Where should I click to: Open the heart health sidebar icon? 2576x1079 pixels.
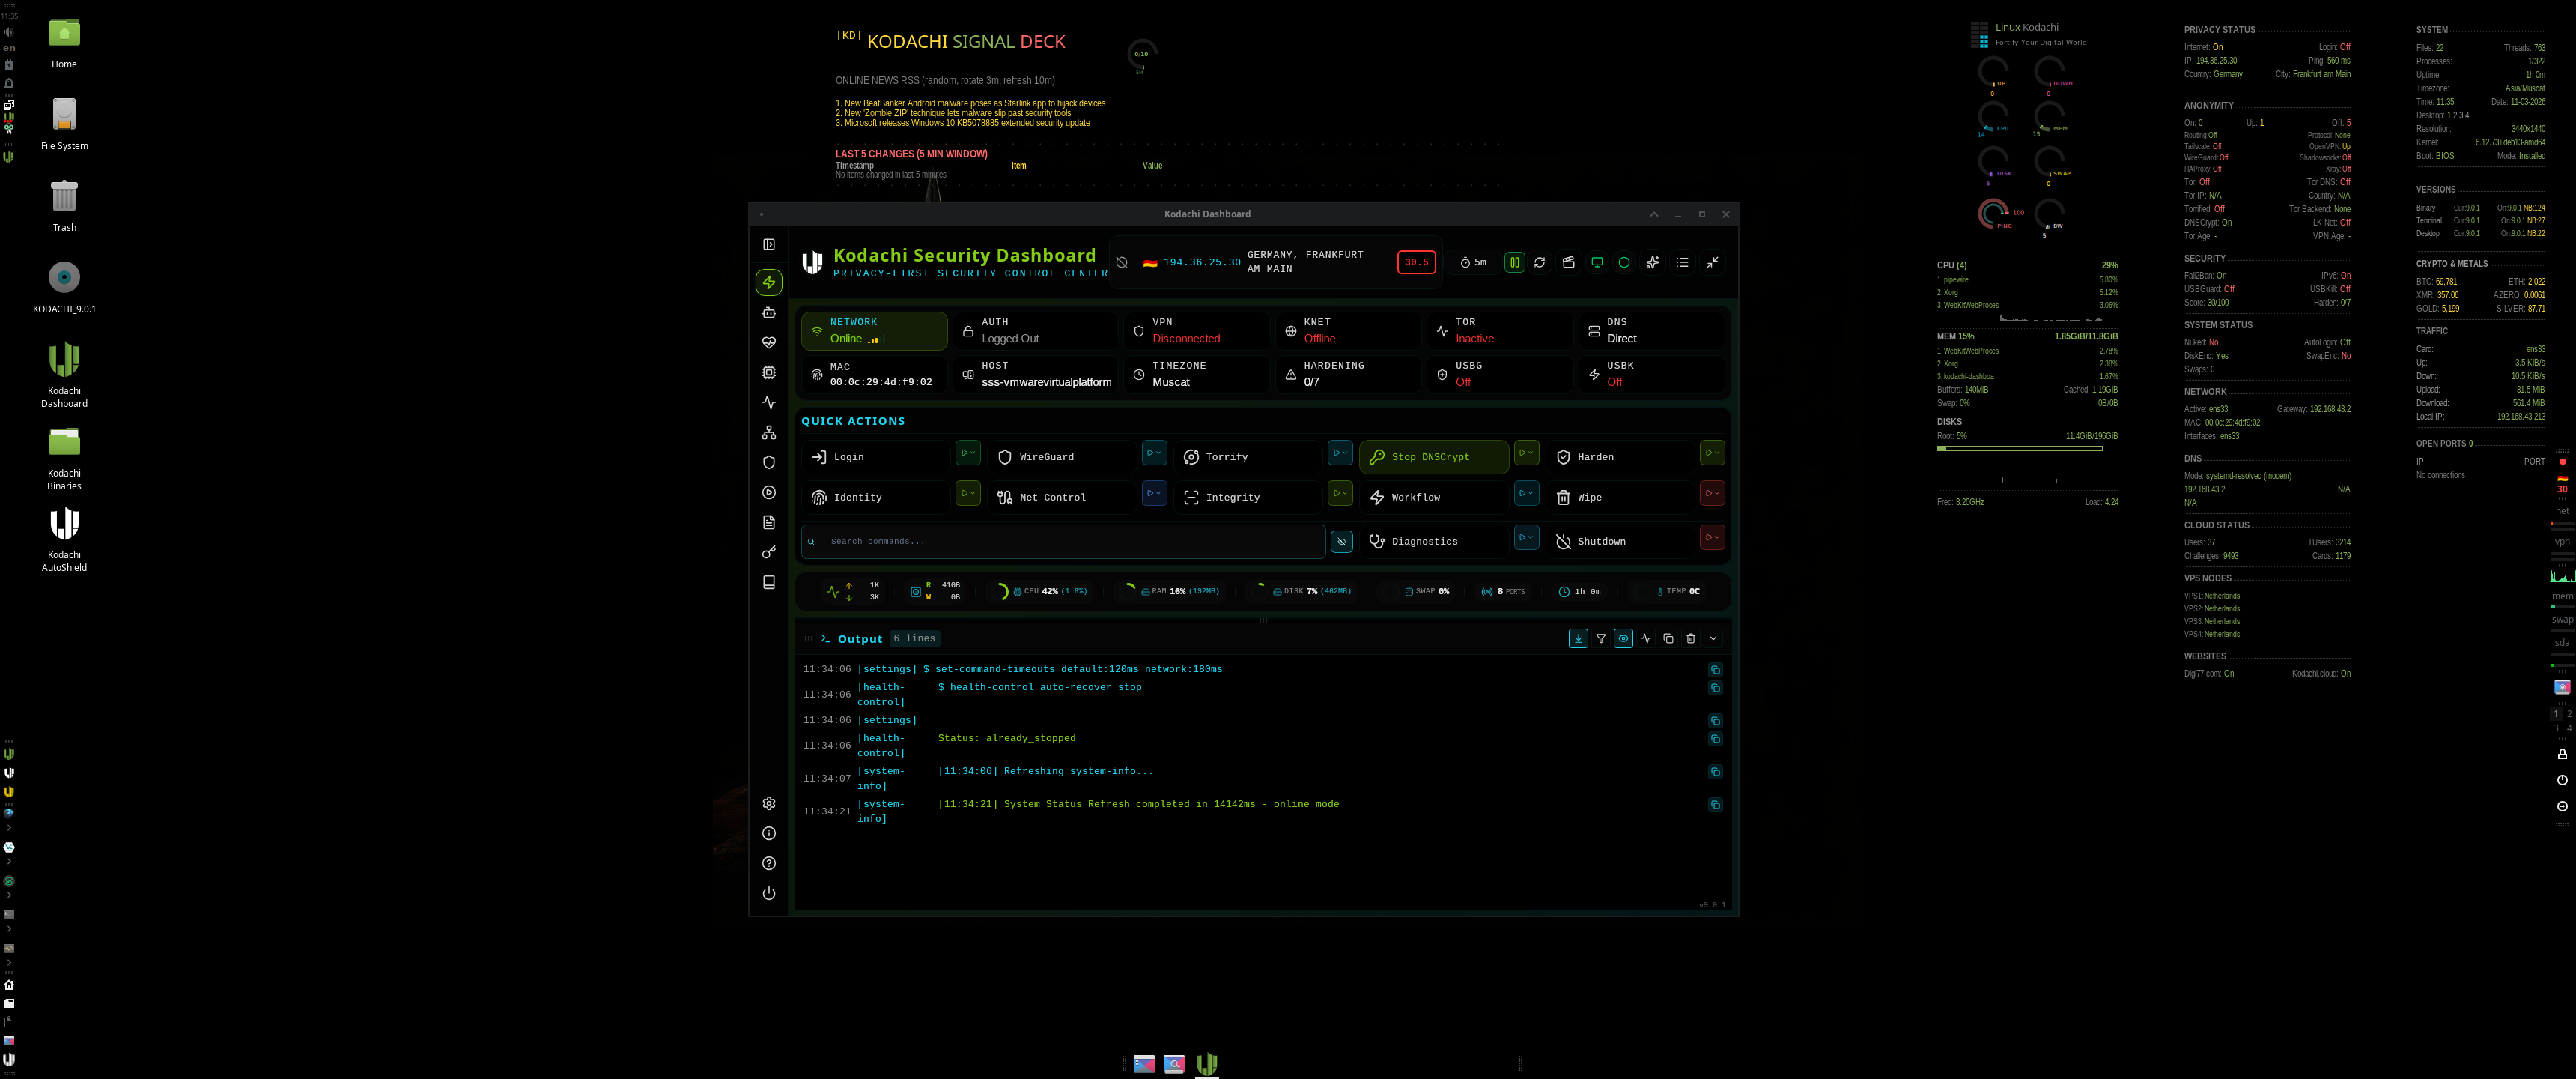click(x=768, y=342)
